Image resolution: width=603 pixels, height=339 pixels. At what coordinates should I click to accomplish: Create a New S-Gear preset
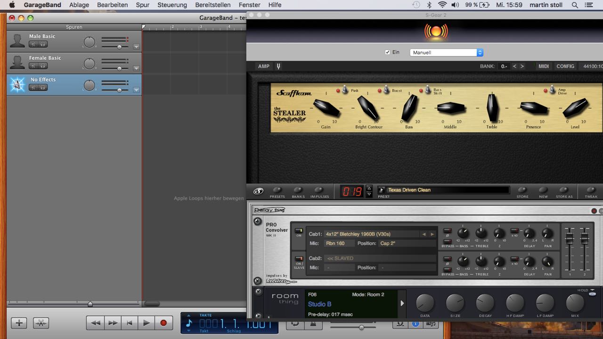coord(543,190)
